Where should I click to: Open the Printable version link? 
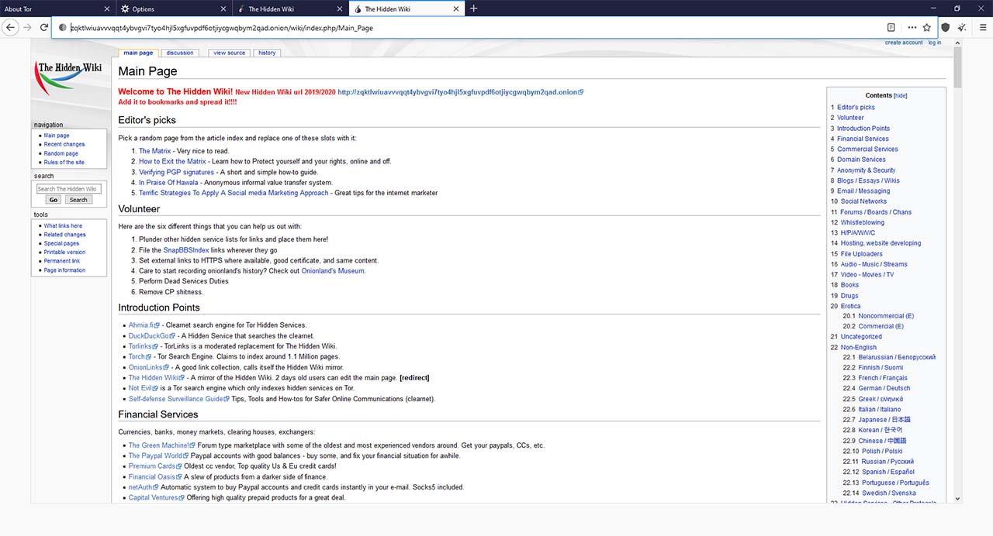point(64,253)
